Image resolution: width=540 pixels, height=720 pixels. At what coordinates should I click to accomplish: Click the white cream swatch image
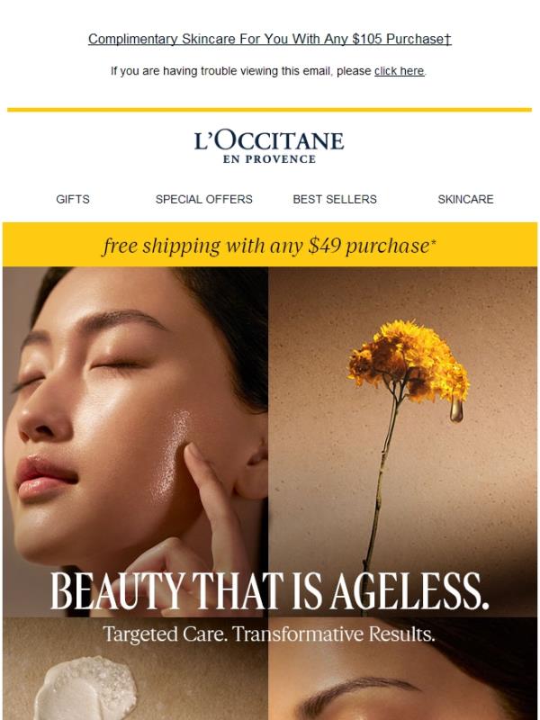pos(86,688)
